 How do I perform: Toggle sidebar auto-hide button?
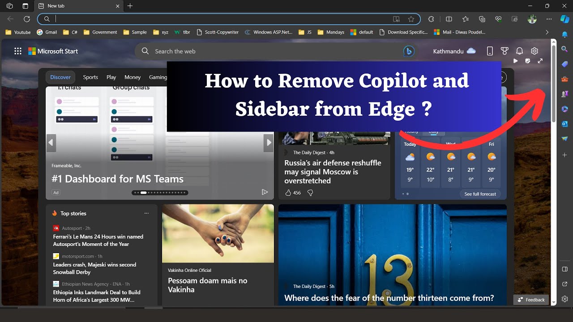click(564, 269)
